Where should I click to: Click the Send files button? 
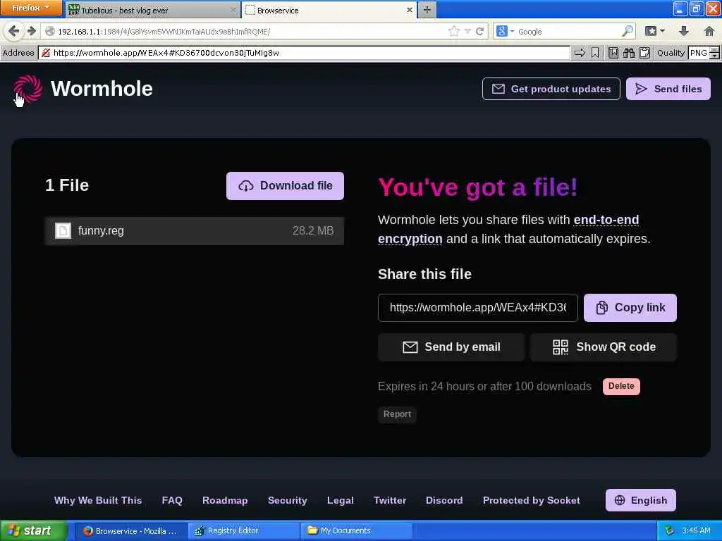[x=668, y=89]
